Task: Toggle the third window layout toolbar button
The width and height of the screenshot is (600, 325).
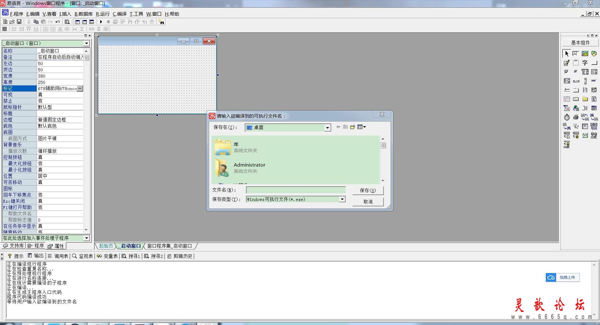Action: coord(91,22)
